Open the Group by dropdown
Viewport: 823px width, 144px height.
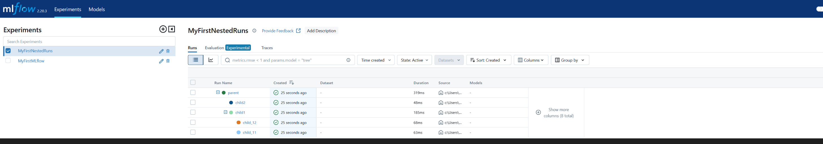tap(570, 60)
